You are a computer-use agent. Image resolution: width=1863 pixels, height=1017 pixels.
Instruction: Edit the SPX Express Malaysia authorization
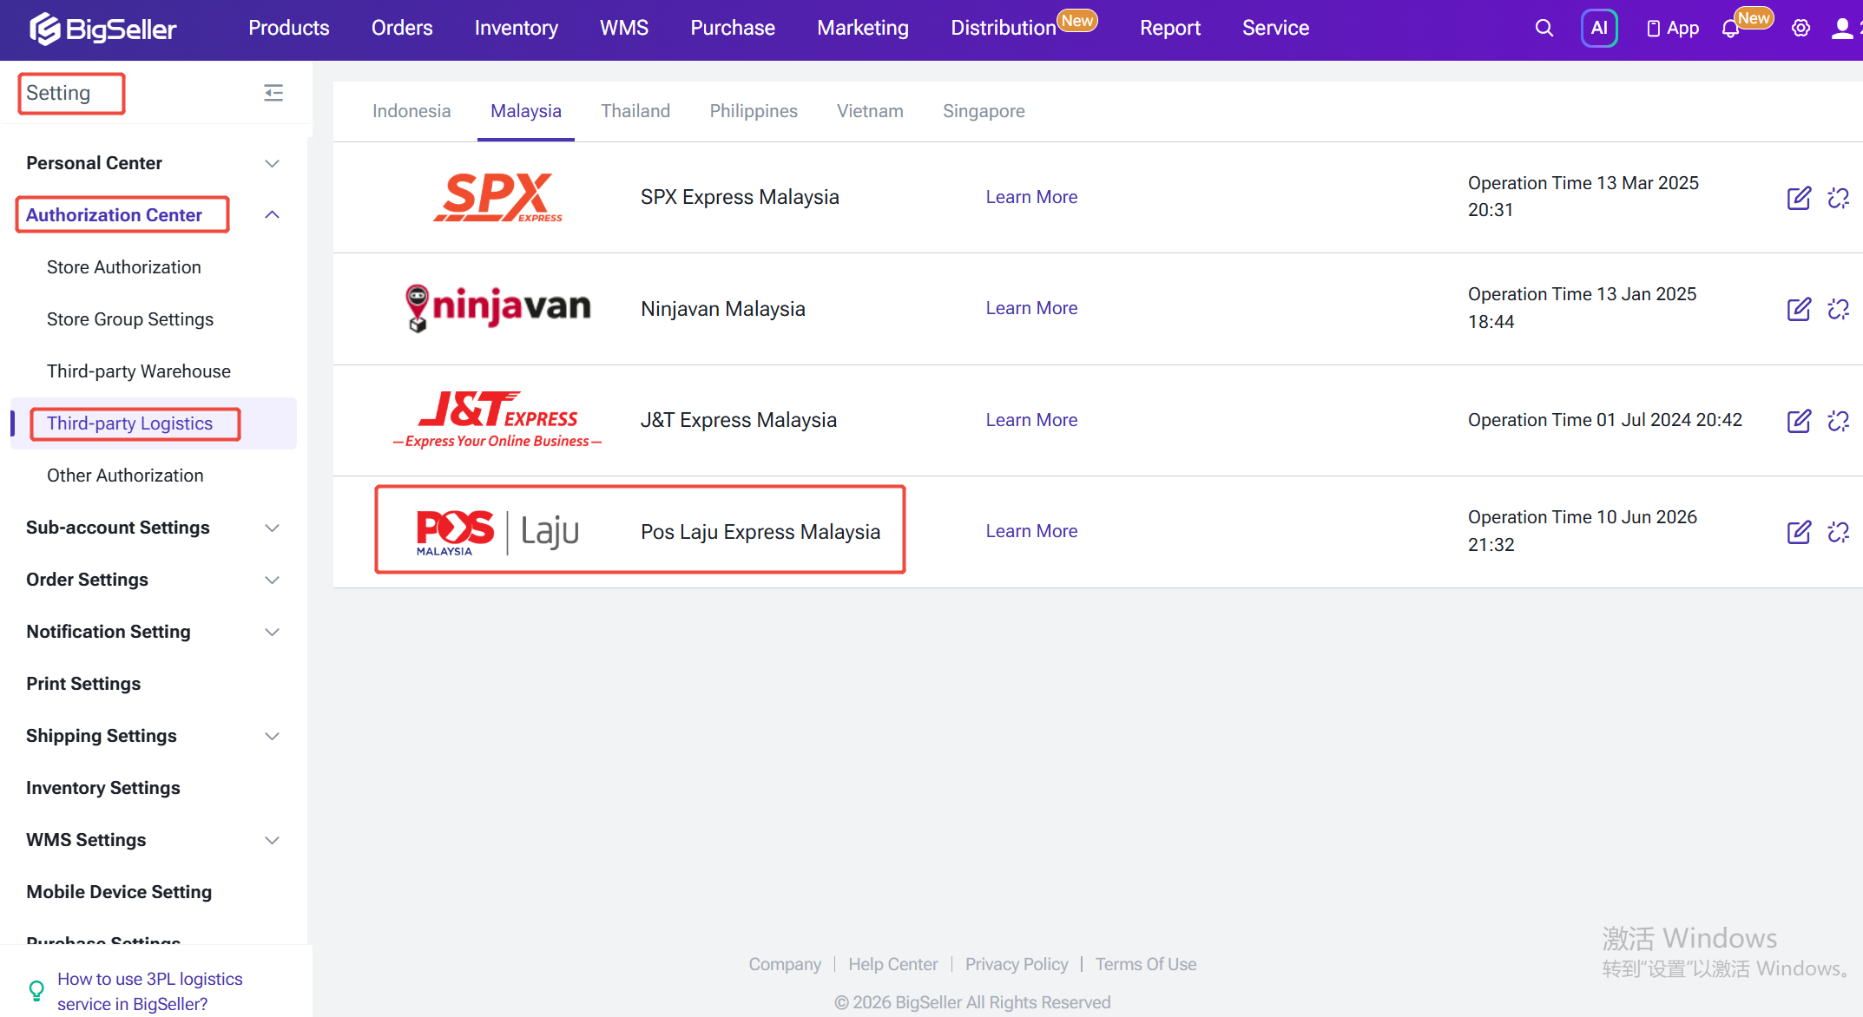[x=1799, y=198]
